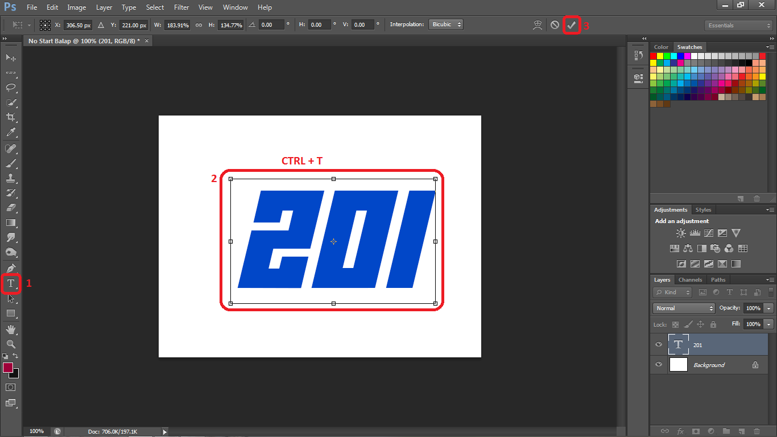The image size is (777, 437).
Task: Add an Invert adjustment
Action: click(x=681, y=264)
